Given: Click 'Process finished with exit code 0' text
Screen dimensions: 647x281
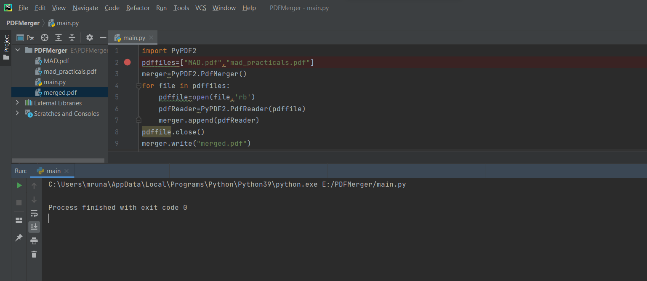Looking at the screenshot, I should tap(118, 208).
